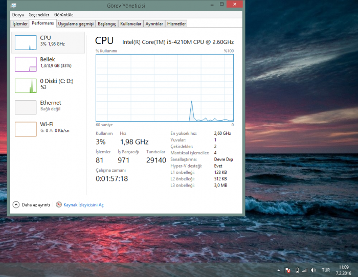
Task: Open the Bellek (memory) performance panel
Action: (26, 64)
